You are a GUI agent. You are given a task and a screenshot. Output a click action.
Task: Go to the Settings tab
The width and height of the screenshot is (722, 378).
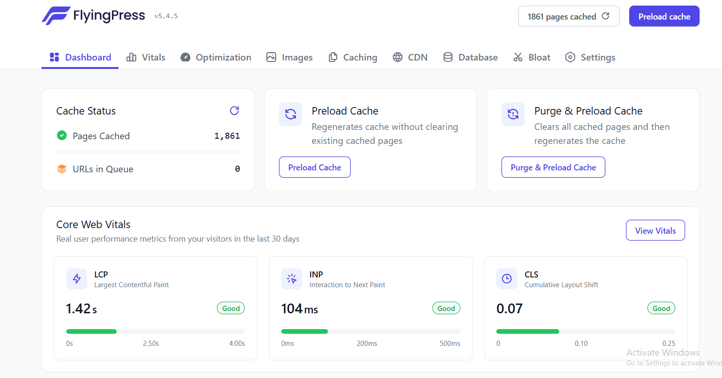(590, 57)
